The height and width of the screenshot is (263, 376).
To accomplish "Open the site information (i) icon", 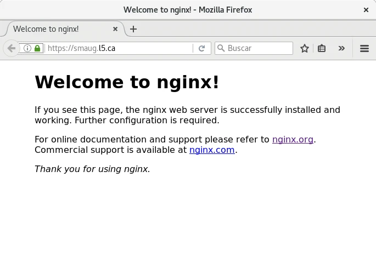I will [x=27, y=48].
